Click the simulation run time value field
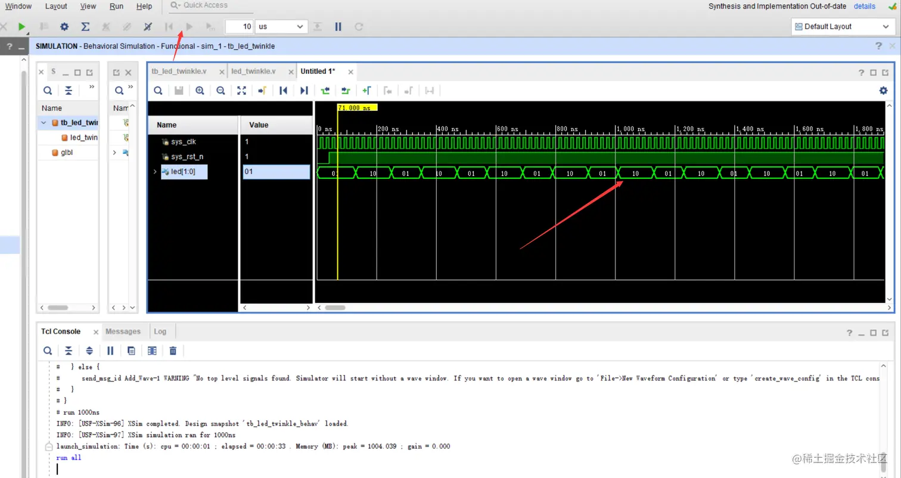 coord(239,27)
